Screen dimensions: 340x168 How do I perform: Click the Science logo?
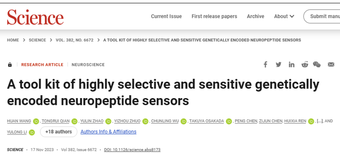pyautogui.click(x=35, y=17)
